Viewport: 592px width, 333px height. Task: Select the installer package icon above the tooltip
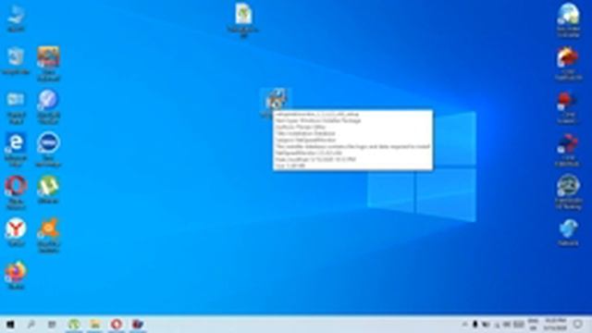pyautogui.click(x=276, y=99)
